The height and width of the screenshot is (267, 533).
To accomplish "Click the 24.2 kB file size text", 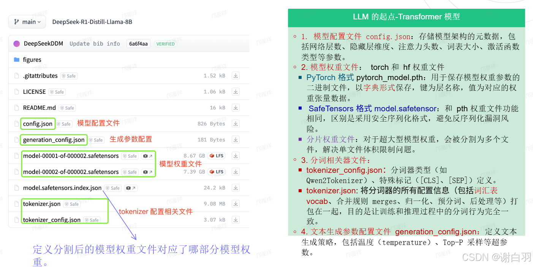I will (x=214, y=188).
